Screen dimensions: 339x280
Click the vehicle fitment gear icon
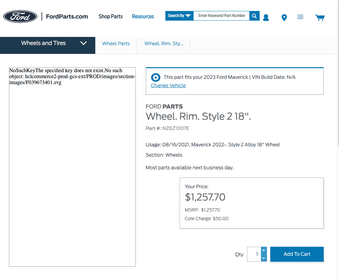pos(156,77)
